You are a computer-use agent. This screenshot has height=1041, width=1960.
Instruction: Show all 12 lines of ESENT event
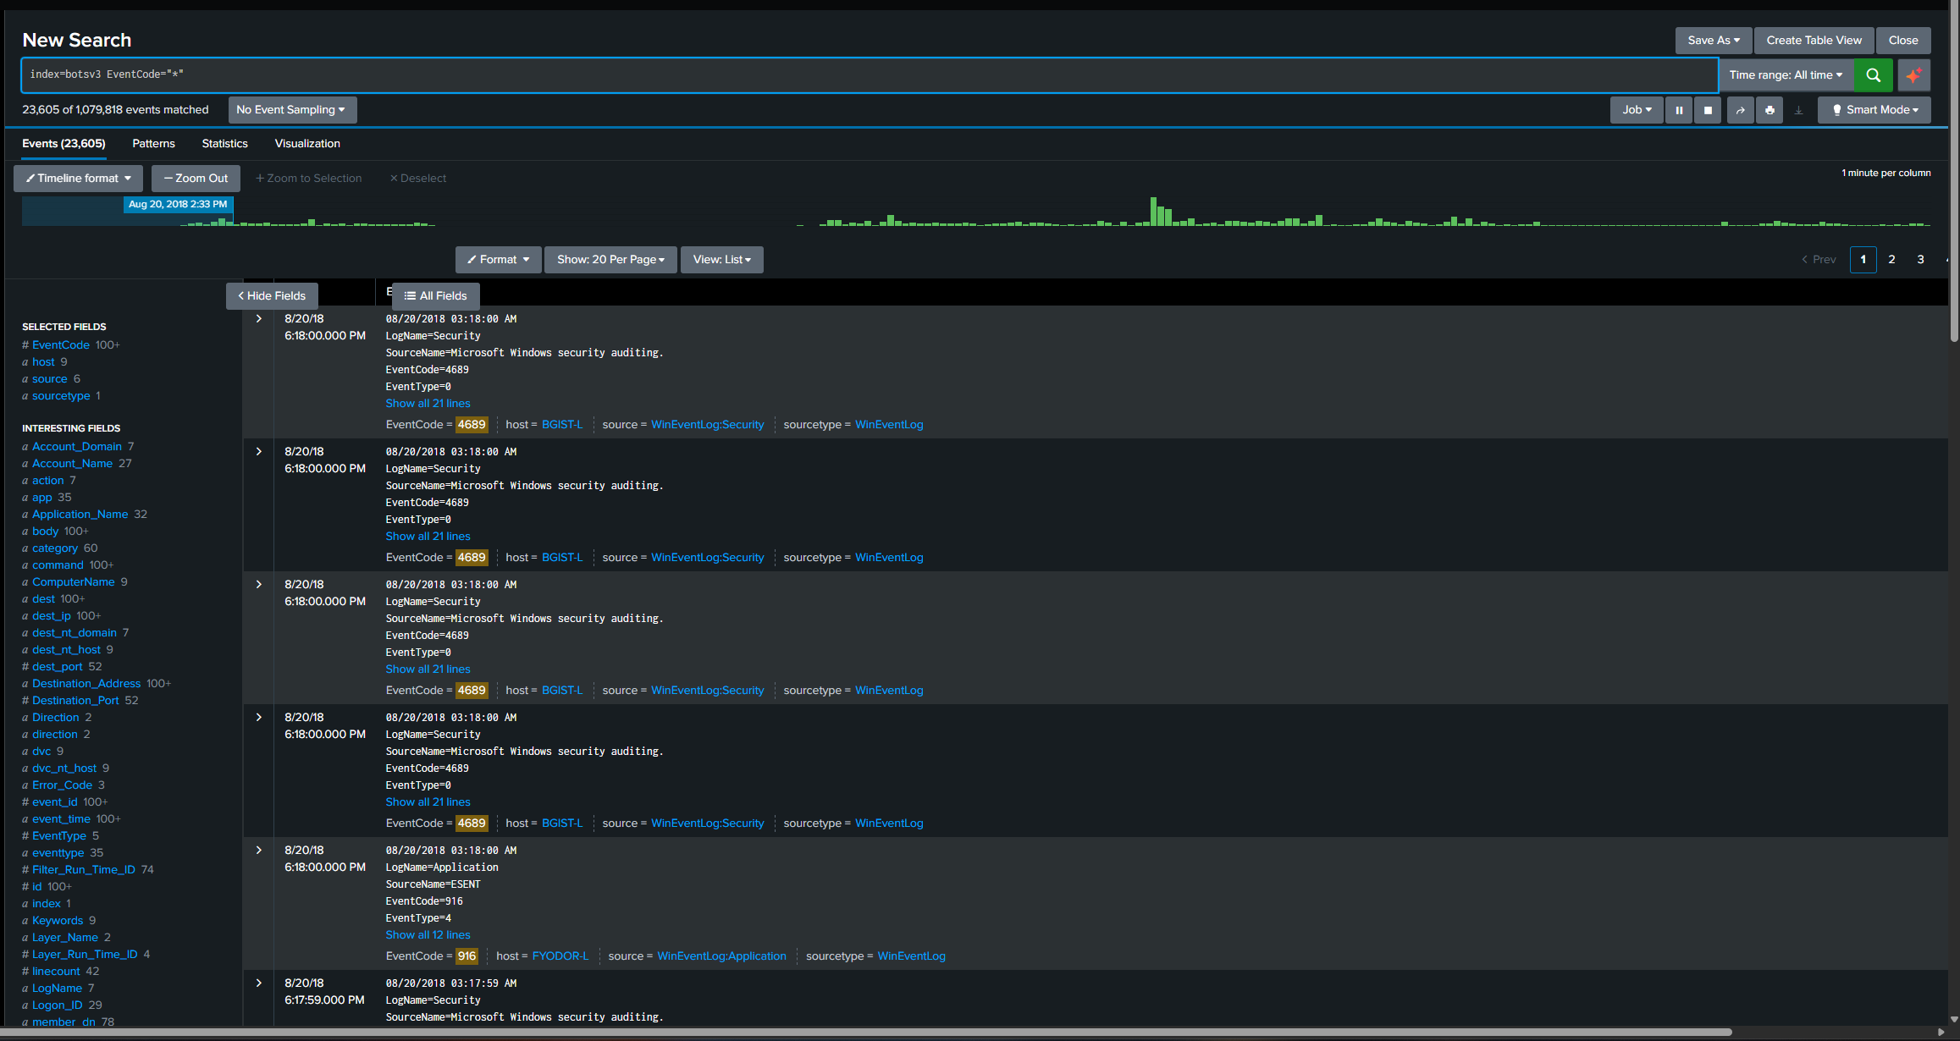(428, 935)
